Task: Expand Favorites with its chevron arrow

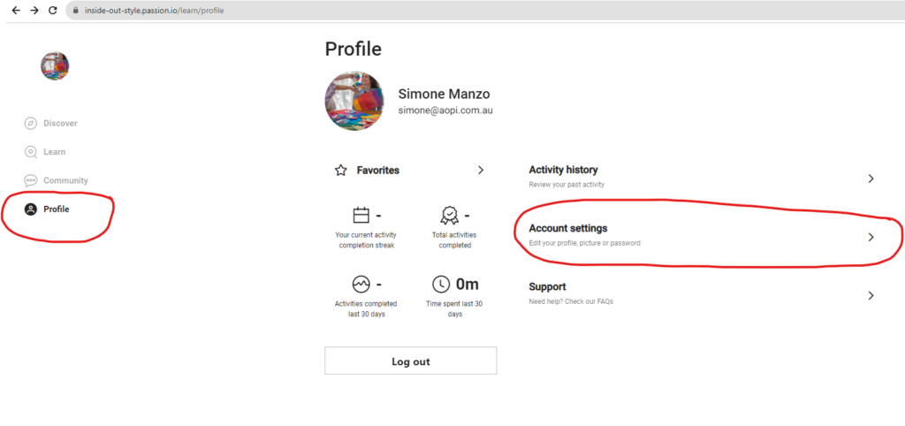Action: (481, 171)
